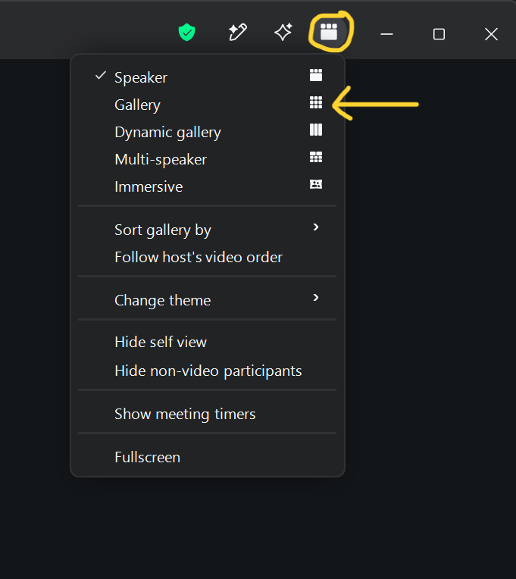Viewport: 516px width, 579px height.
Task: Open the annotate pen sparkle icon
Action: (238, 33)
